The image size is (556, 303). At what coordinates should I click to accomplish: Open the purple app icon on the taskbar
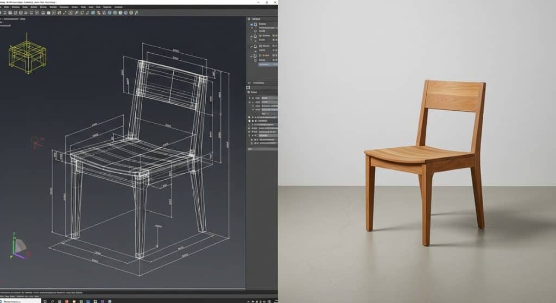tap(103, 301)
